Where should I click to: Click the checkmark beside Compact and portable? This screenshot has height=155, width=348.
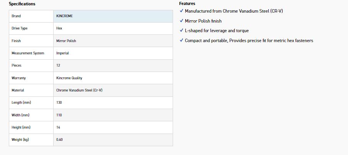[x=181, y=40]
